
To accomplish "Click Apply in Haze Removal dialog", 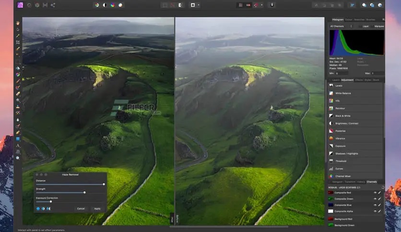I will coord(97,209).
